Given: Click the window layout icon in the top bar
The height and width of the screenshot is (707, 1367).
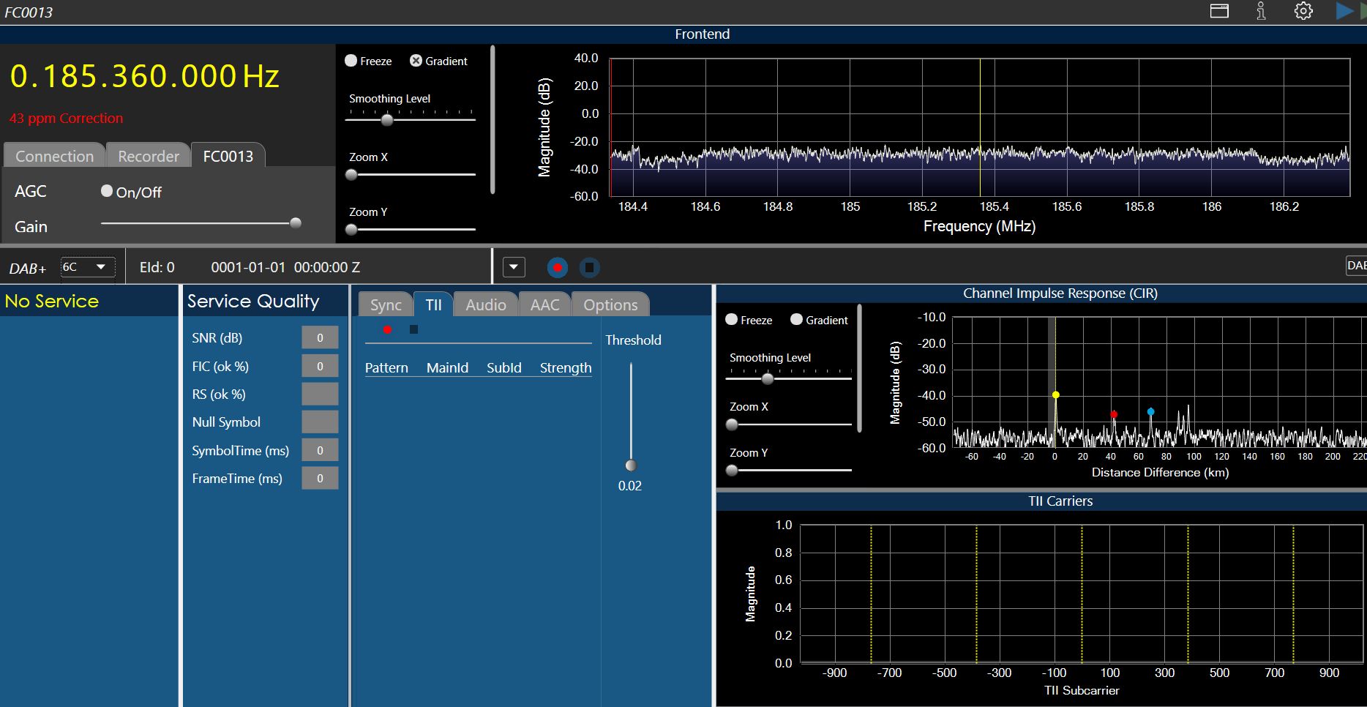Looking at the screenshot, I should [1219, 12].
